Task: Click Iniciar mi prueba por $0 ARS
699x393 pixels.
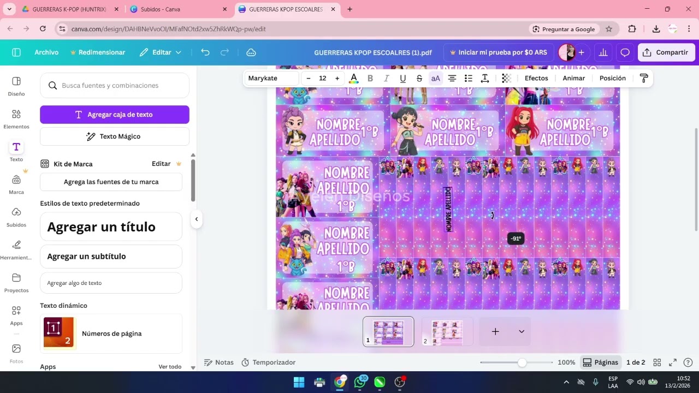Action: (498, 52)
